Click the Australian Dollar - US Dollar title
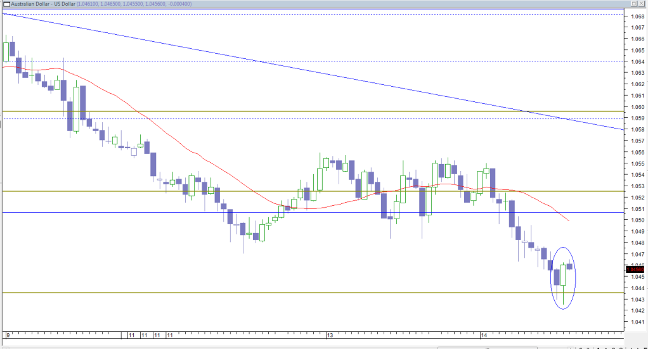648x349 pixels. pos(43,4)
